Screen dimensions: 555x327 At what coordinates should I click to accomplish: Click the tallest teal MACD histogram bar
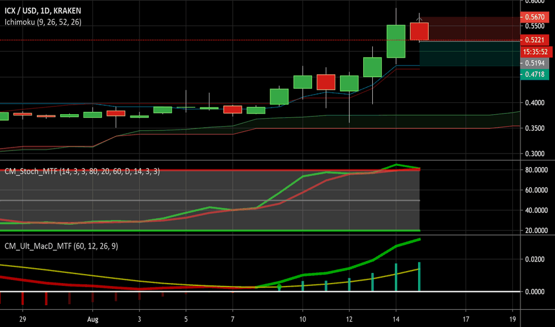click(419, 276)
